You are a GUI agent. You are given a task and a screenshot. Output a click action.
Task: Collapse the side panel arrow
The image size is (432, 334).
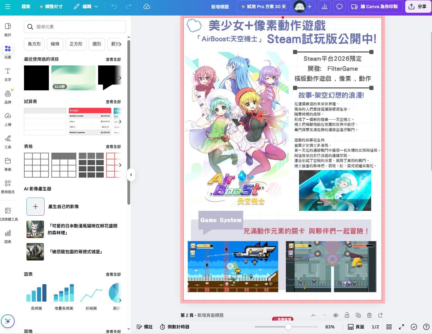pos(131,175)
